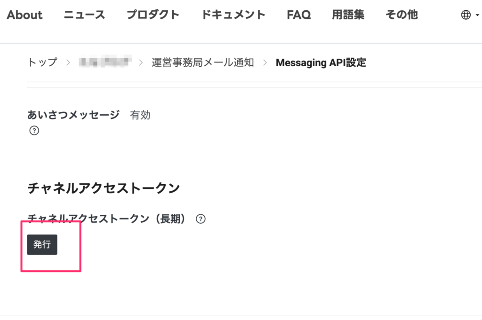This screenshot has height=320, width=482.
Task: Click the チャネルアクセストークン(長期) label
Action: pyautogui.click(x=106, y=219)
